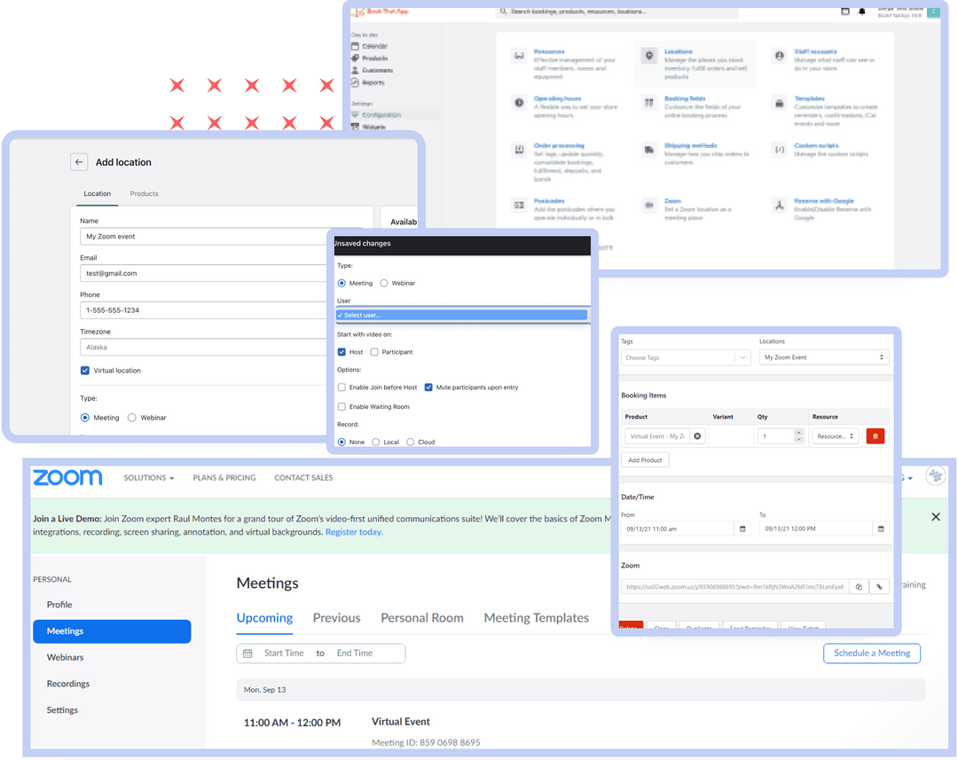This screenshot has height=760, width=958.
Task: Open calendar picker for From date
Action: [742, 528]
